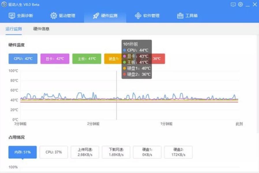Toggle the 显卡 42℃ graphics card series
Image resolution: width=259 pixels, height=173 pixels.
click(55, 59)
